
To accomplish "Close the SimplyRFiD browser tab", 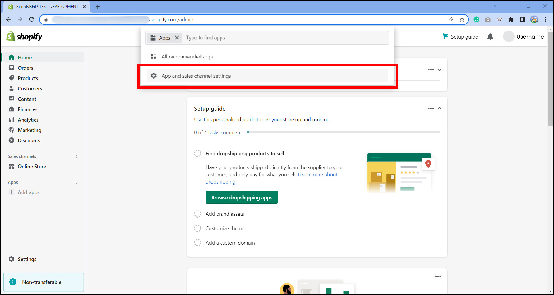I will [x=84, y=7].
